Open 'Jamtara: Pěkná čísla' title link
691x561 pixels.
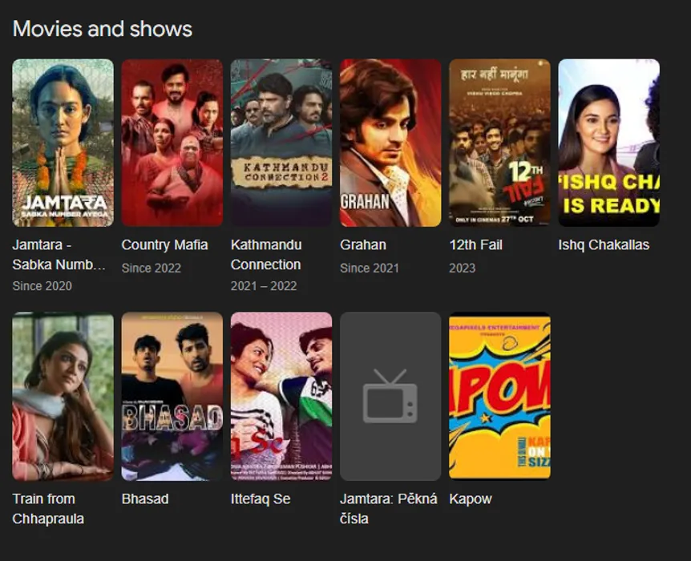(x=388, y=508)
